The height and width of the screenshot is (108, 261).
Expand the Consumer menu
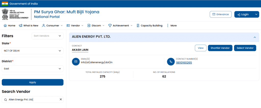point(52,26)
